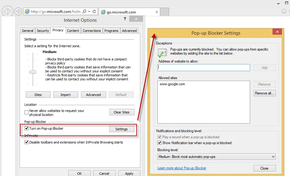
Task: Click the browser Back arrow button
Action: [x=8, y=11]
